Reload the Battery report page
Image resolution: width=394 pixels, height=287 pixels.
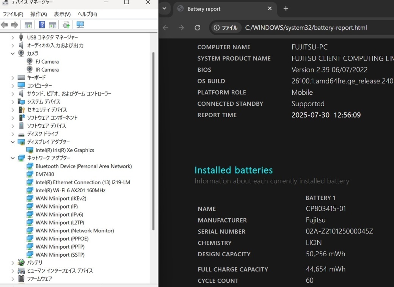[197, 28]
